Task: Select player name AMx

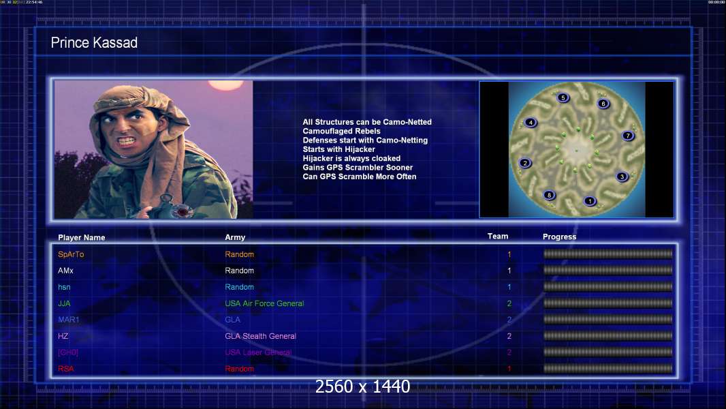Action: pos(66,271)
